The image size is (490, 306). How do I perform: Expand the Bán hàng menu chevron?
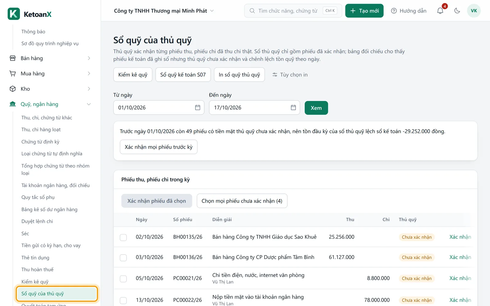pyautogui.click(x=89, y=58)
